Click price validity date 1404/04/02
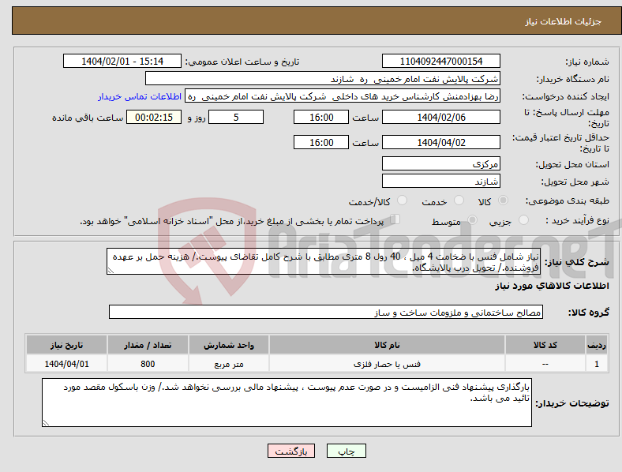 pyautogui.click(x=440, y=142)
